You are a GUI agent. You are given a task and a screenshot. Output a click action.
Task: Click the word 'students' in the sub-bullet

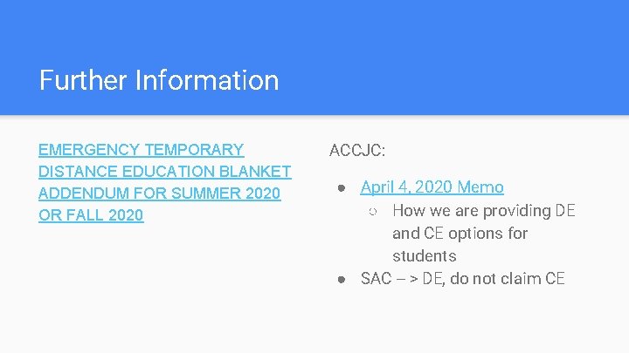(425, 256)
